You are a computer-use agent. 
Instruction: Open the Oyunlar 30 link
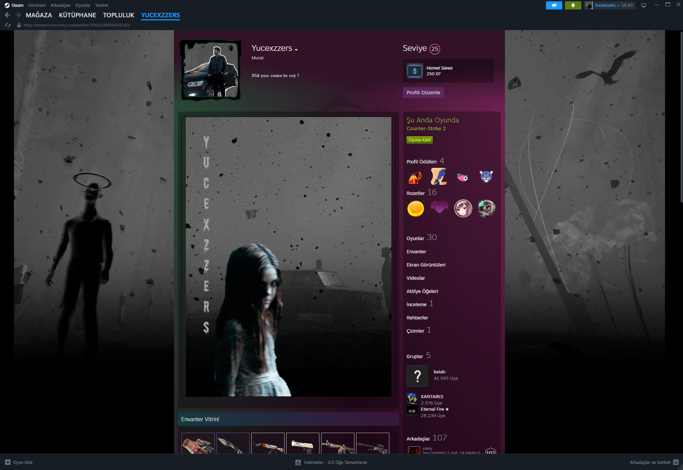pos(422,238)
